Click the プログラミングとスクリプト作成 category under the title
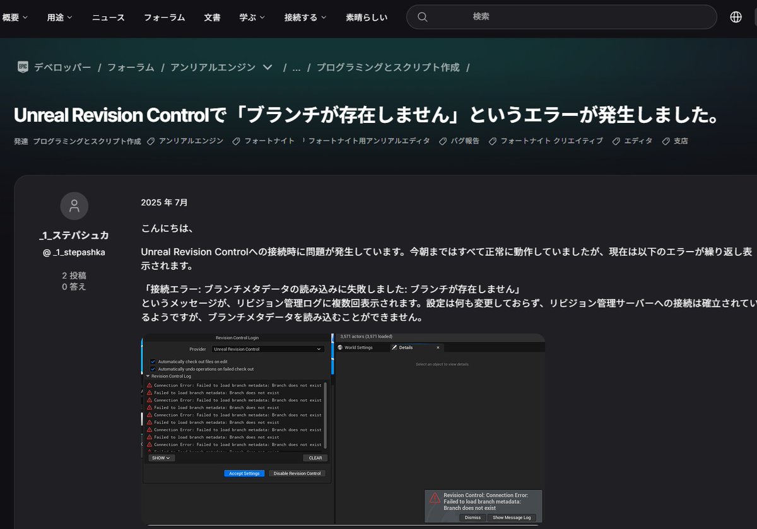 pos(87,141)
